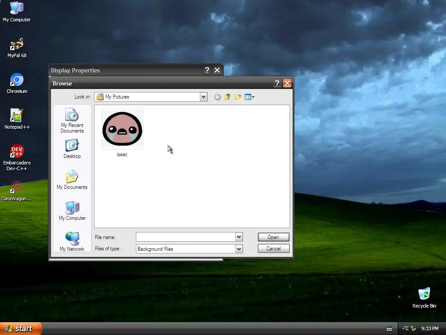The width and height of the screenshot is (446, 335).
Task: Go to Desktop in the places bar
Action: tap(72, 149)
